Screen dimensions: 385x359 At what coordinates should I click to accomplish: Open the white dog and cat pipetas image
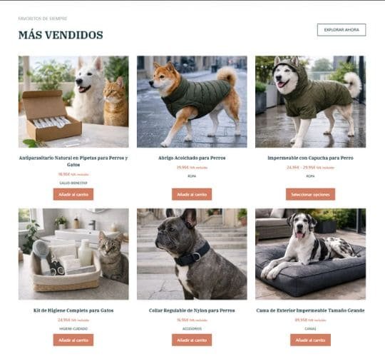(x=73, y=102)
